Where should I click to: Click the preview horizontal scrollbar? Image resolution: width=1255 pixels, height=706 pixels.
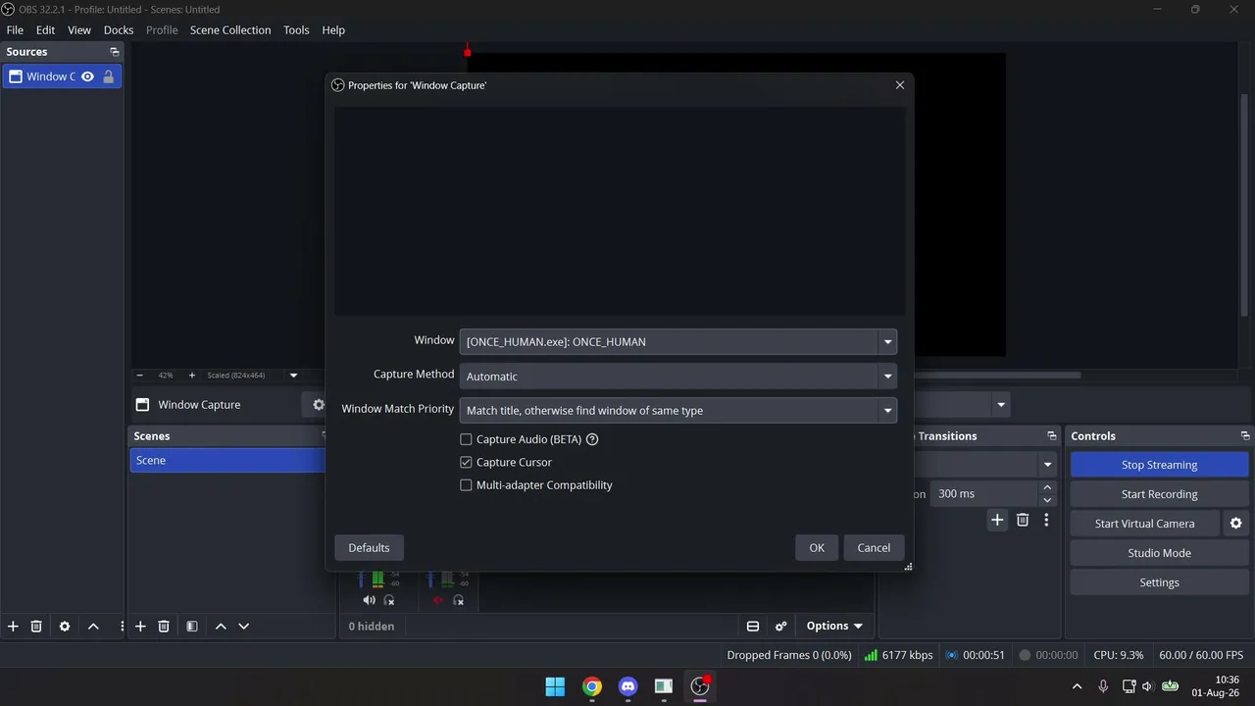pyautogui.click(x=996, y=375)
